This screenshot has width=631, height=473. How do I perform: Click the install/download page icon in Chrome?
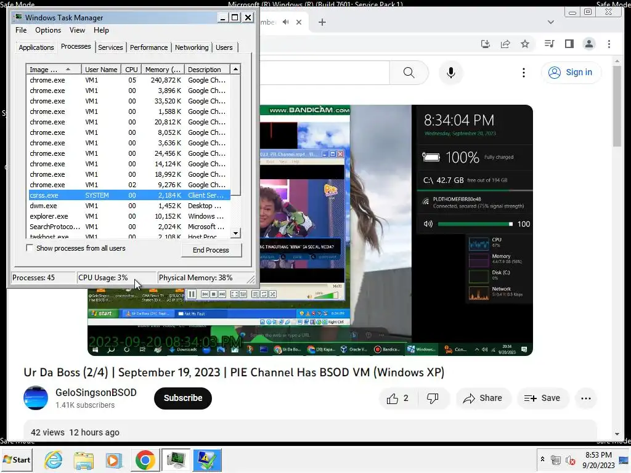tap(486, 44)
